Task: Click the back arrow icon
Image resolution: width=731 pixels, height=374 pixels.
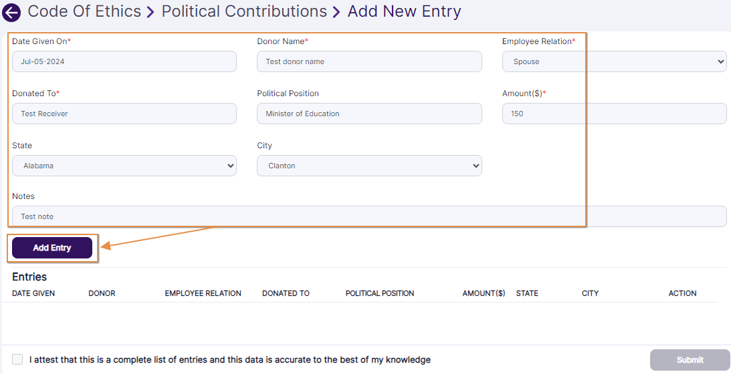Action: pyautogui.click(x=11, y=12)
